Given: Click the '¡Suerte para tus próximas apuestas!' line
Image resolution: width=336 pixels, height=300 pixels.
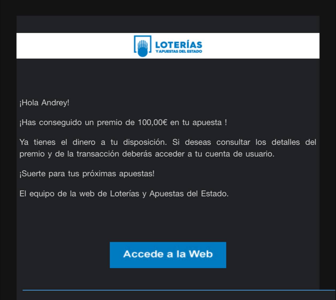Looking at the screenshot, I should tap(87, 174).
